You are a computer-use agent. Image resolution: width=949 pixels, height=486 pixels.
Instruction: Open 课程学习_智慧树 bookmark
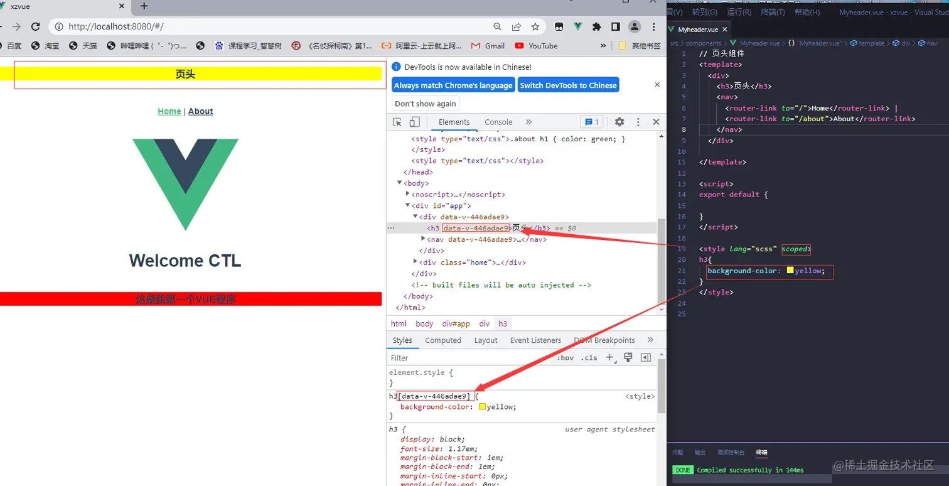click(248, 46)
